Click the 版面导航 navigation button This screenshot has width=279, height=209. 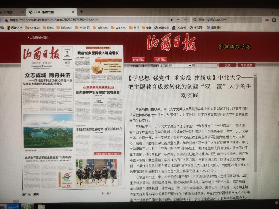tap(138, 60)
